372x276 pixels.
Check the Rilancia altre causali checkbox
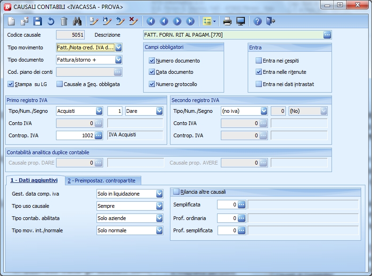click(177, 192)
